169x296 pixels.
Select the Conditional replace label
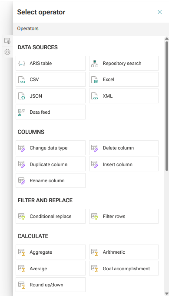tap(50, 216)
